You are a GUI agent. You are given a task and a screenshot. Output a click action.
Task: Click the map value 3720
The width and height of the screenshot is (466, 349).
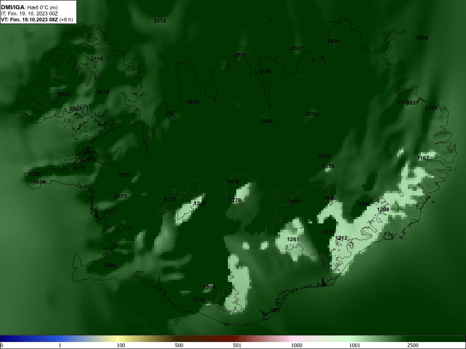324,156
